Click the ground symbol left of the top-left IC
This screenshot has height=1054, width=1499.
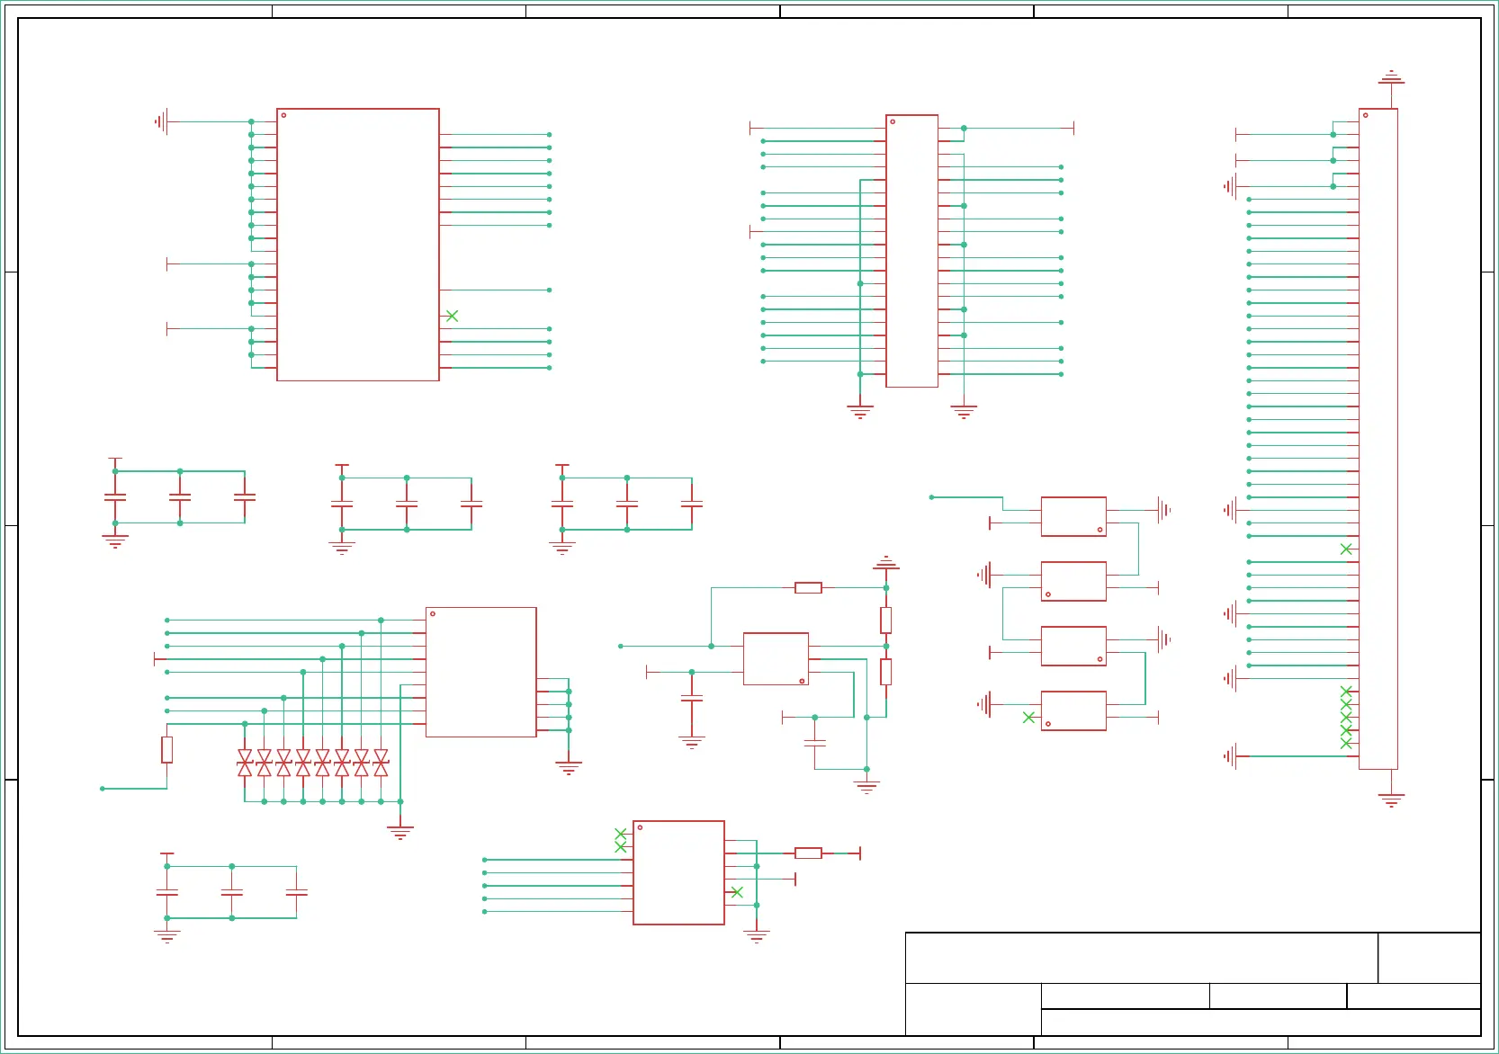pyautogui.click(x=161, y=121)
